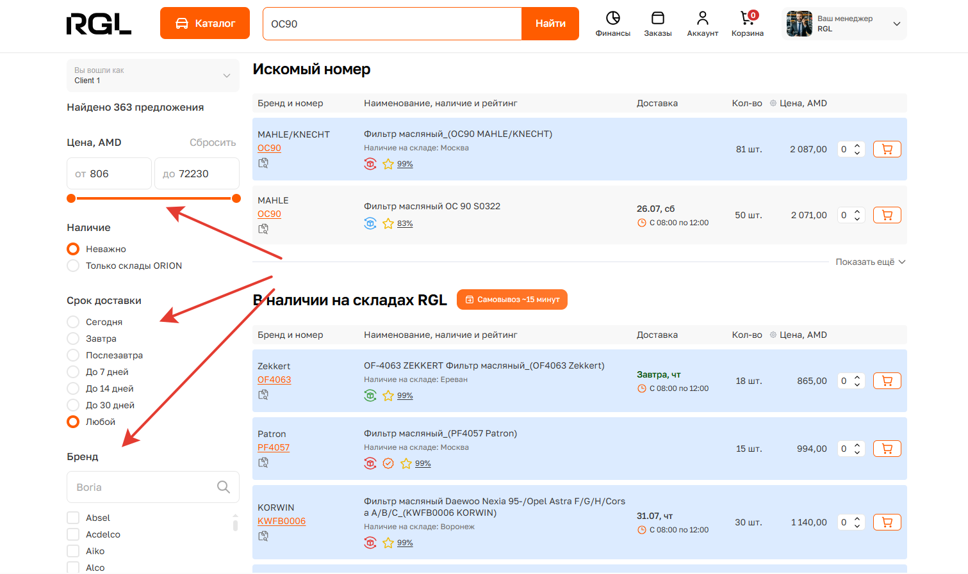Open 99% rating link in Patron row

[x=423, y=463]
